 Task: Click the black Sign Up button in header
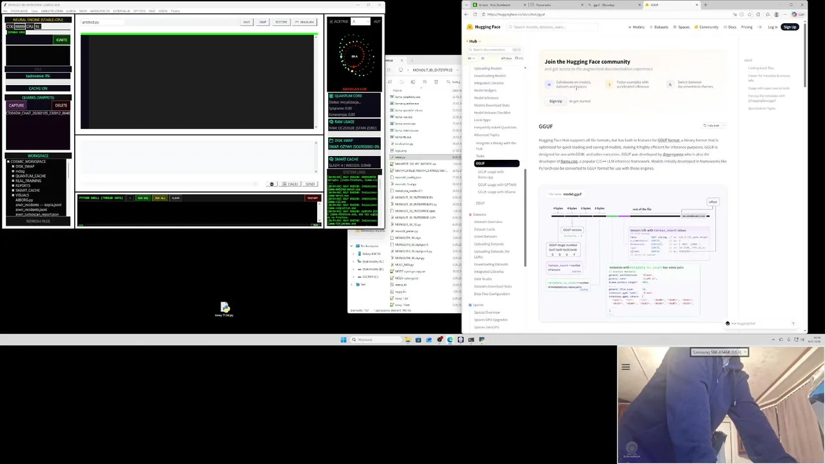(790, 27)
